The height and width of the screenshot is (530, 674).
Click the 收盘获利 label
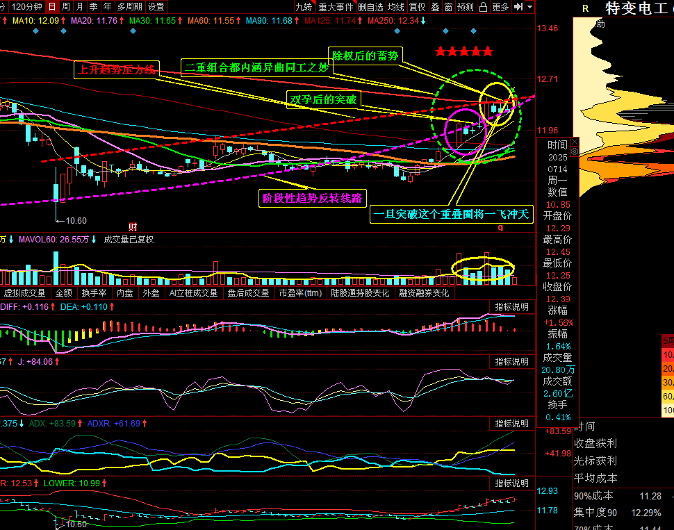click(595, 443)
